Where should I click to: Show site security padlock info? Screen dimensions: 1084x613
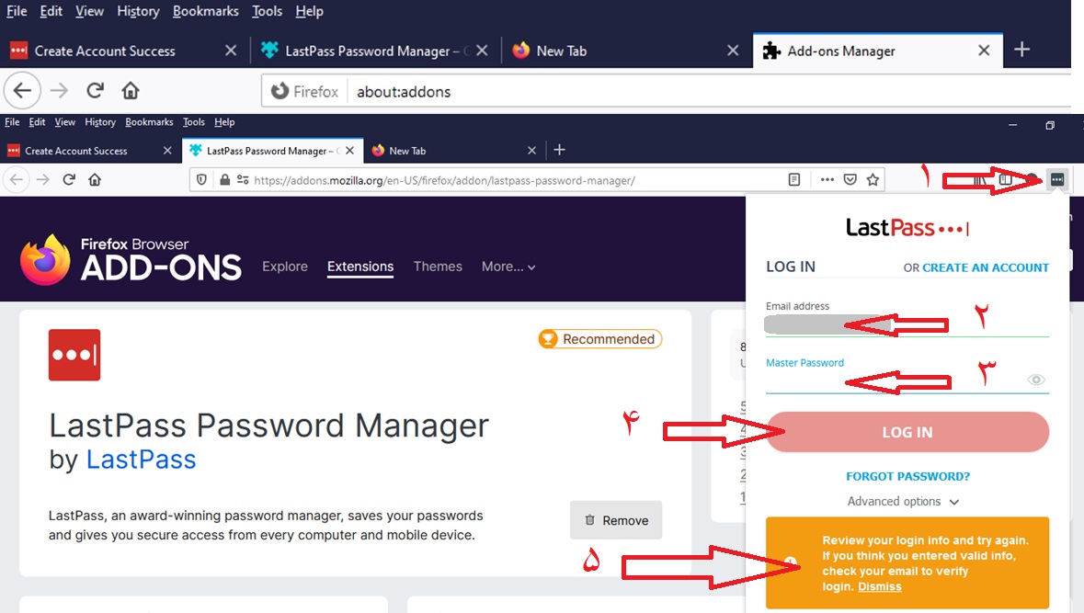point(224,180)
